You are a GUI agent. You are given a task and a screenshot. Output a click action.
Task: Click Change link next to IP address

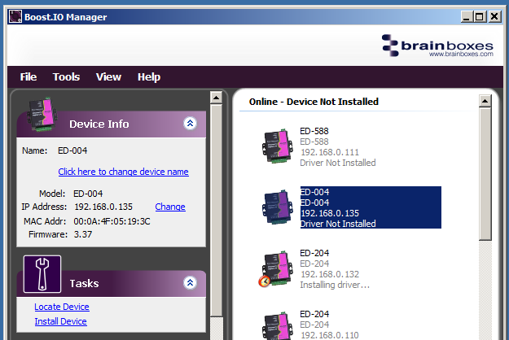pyautogui.click(x=170, y=207)
